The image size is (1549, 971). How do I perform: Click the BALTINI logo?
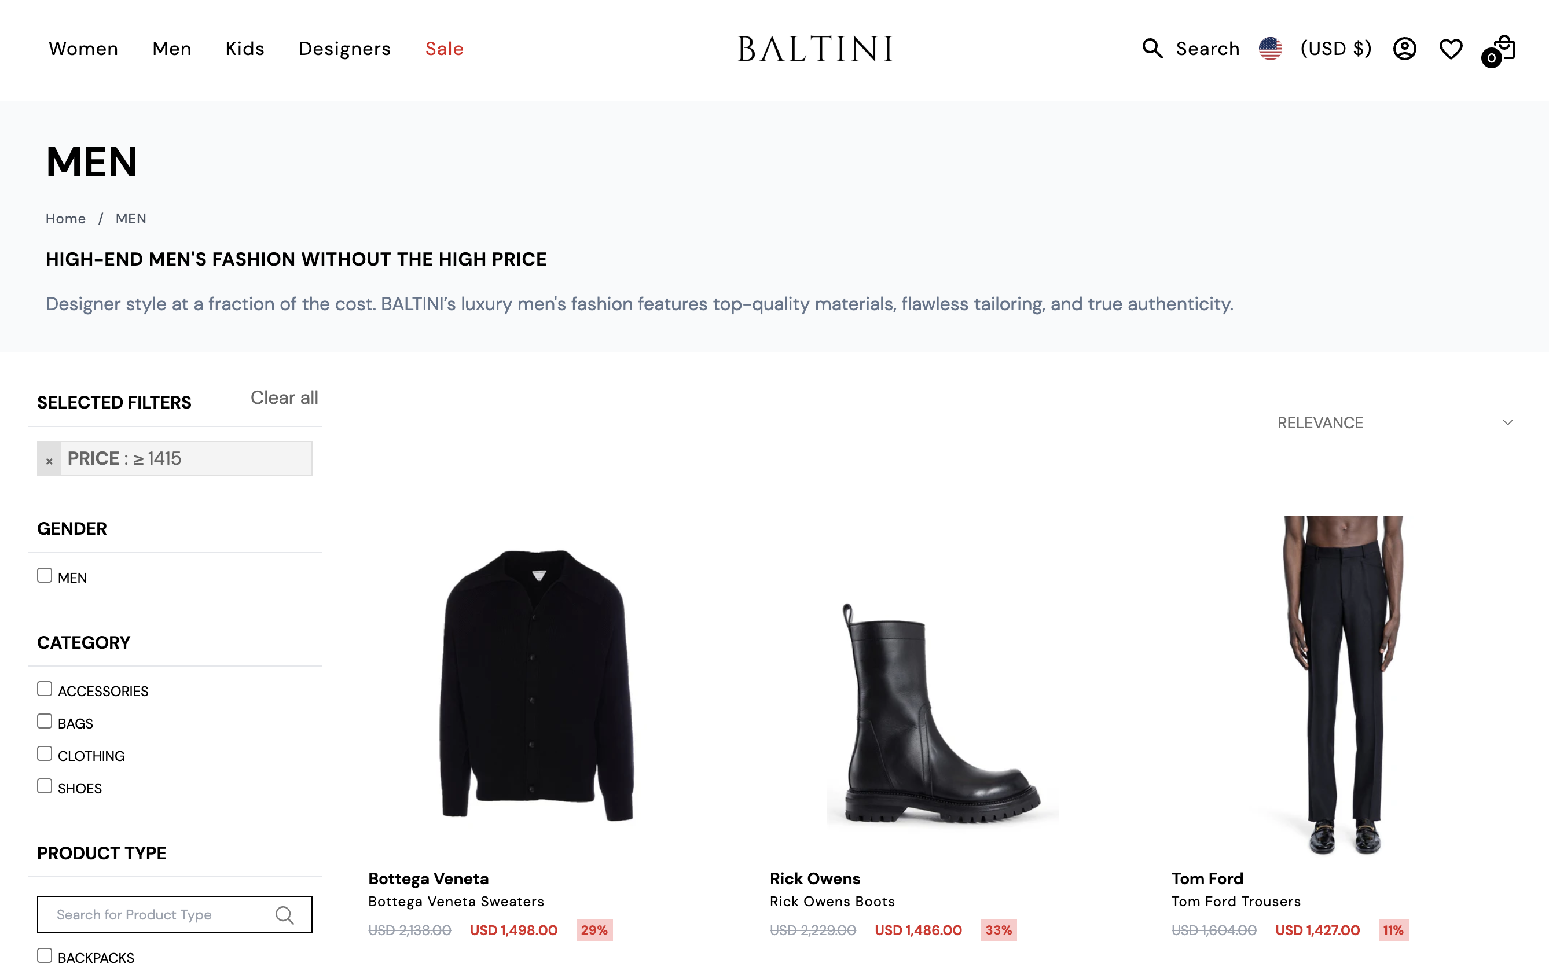click(816, 48)
